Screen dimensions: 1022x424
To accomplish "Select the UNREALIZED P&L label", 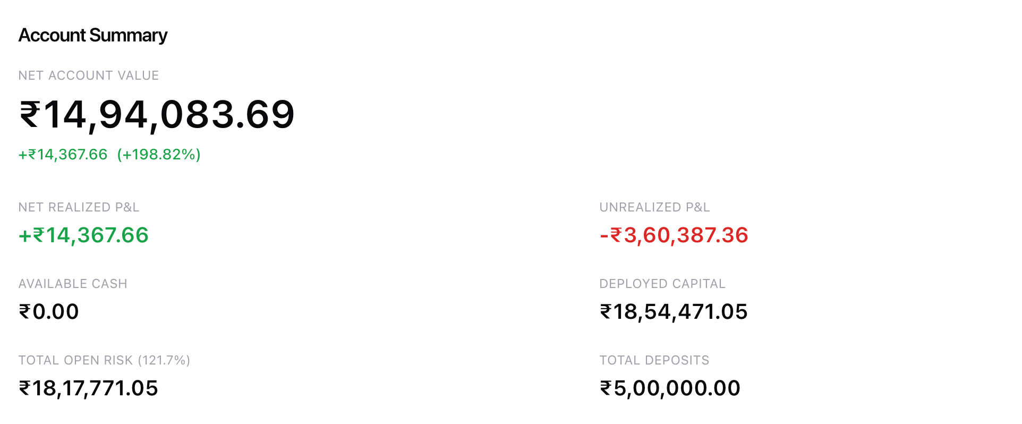I will [654, 207].
